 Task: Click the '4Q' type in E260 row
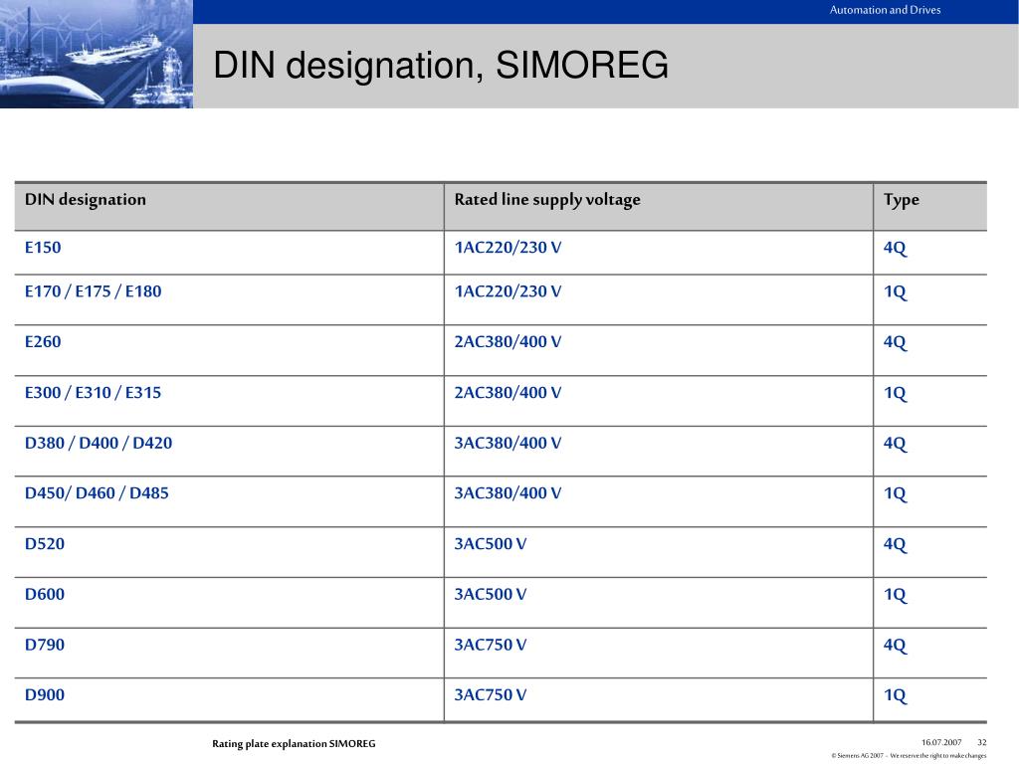pyautogui.click(x=895, y=342)
